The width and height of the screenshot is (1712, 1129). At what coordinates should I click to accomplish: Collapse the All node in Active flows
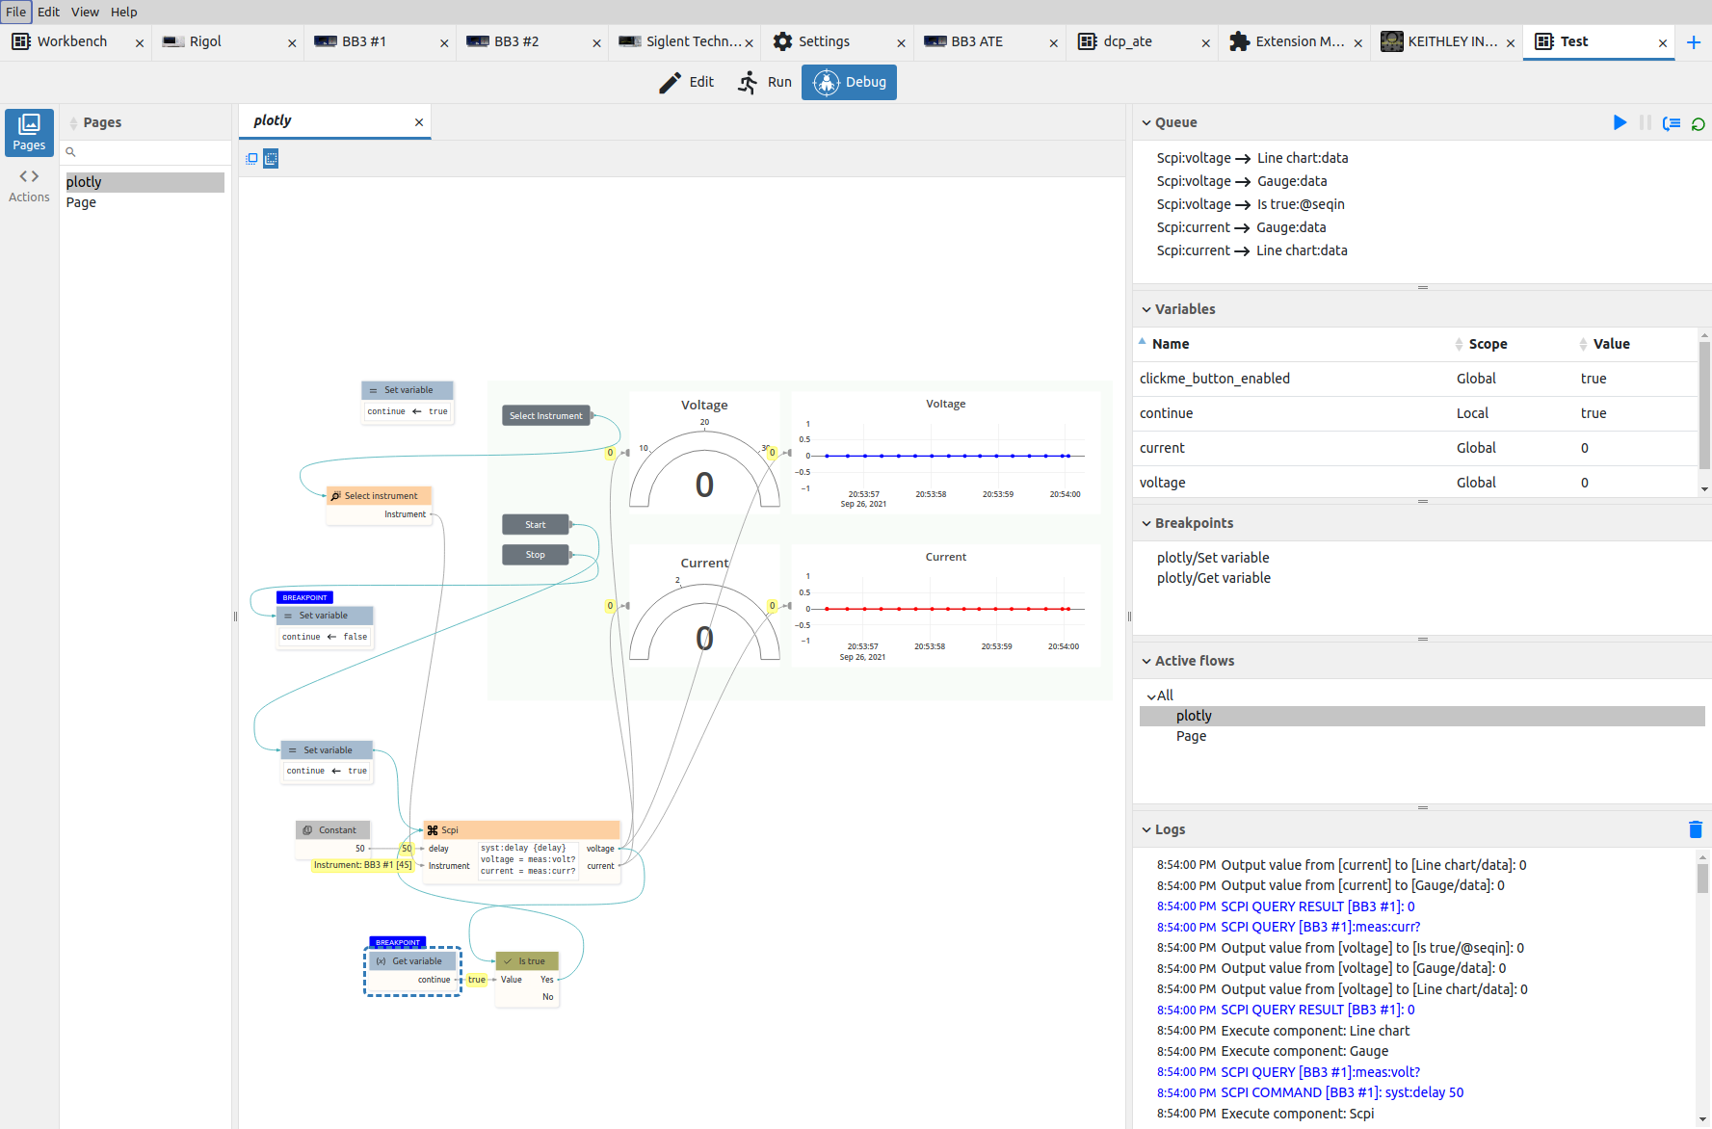click(1151, 696)
